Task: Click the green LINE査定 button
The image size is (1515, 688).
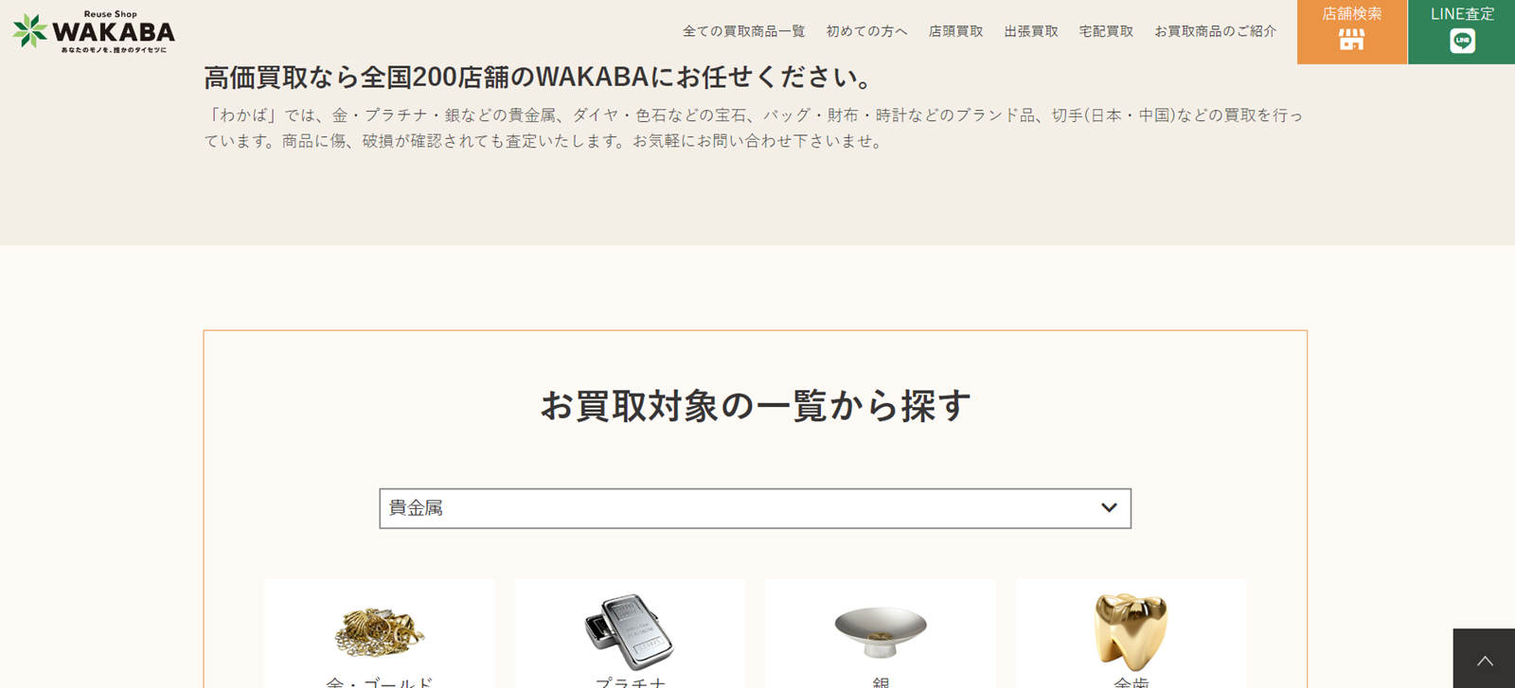Action: click(1462, 32)
